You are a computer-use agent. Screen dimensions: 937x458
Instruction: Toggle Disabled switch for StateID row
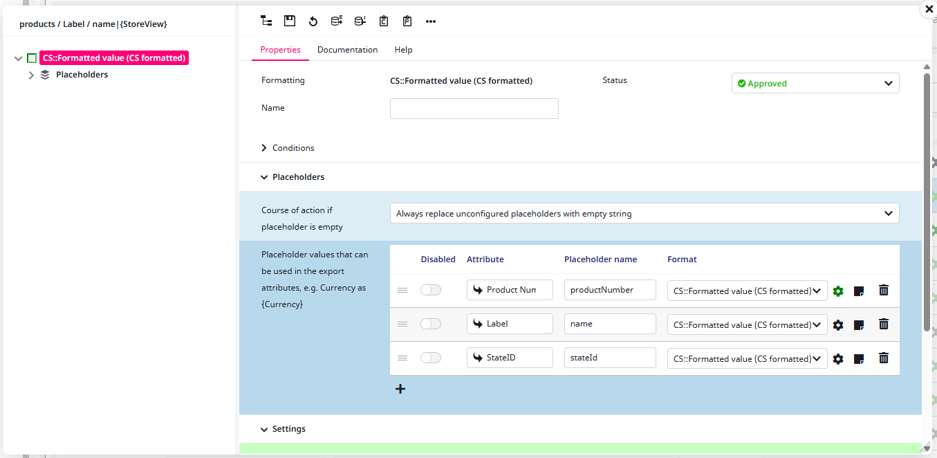[x=431, y=358]
